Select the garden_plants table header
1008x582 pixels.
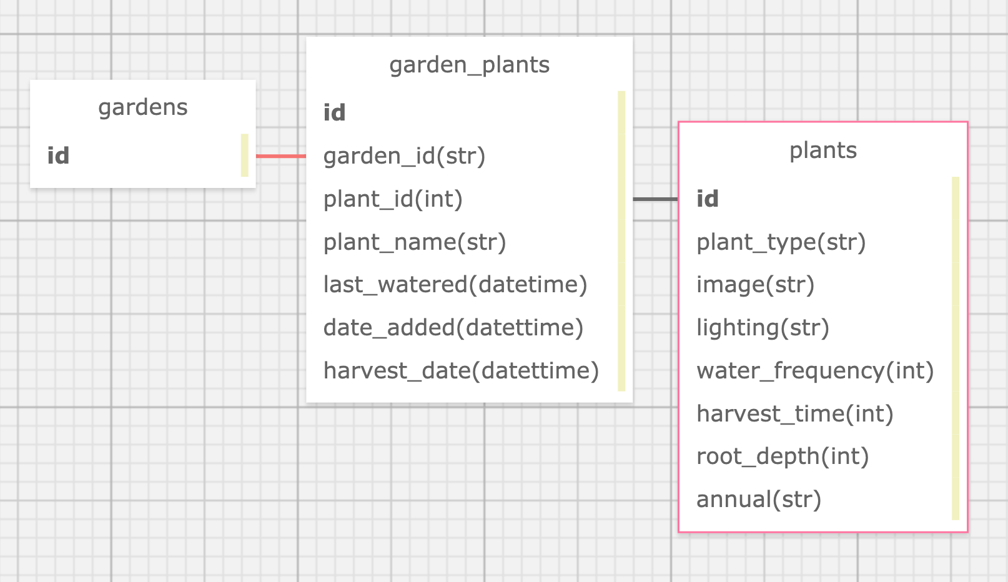point(469,64)
